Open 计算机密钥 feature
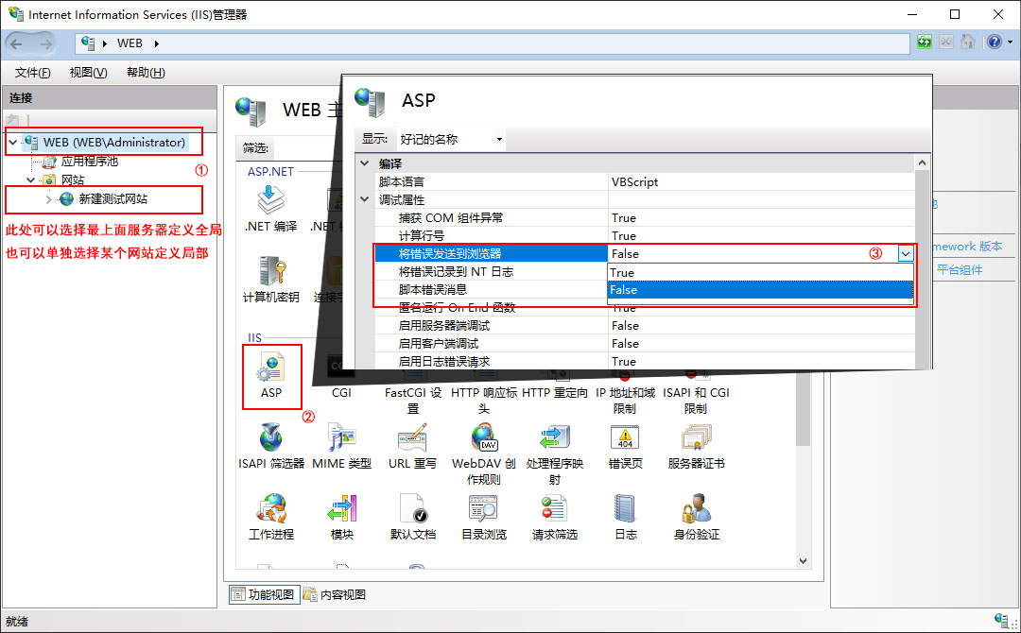The image size is (1021, 633). point(271,279)
